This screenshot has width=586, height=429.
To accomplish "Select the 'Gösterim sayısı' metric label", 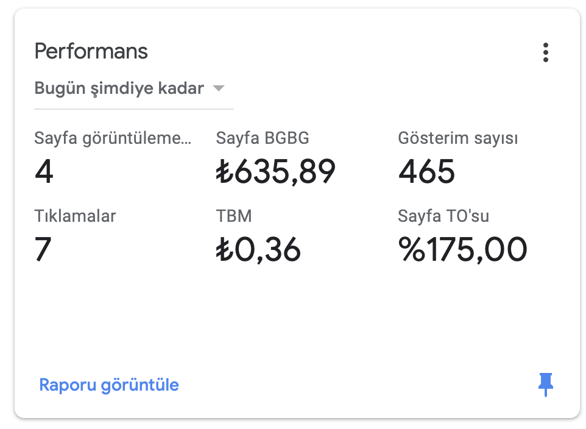I will point(458,138).
